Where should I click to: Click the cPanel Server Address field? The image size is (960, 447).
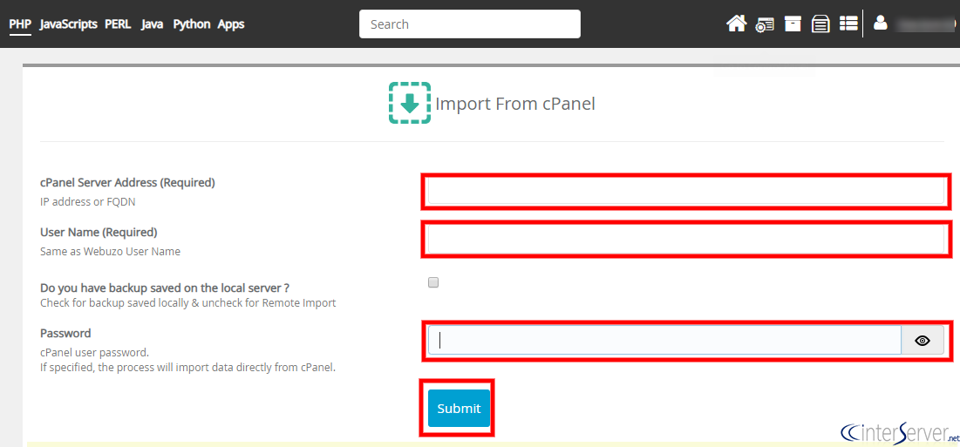point(685,192)
